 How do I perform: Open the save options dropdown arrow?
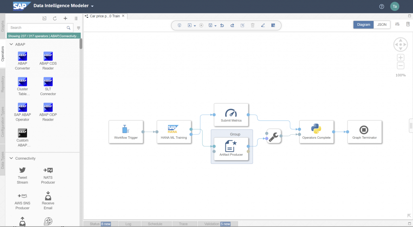[x=215, y=26]
